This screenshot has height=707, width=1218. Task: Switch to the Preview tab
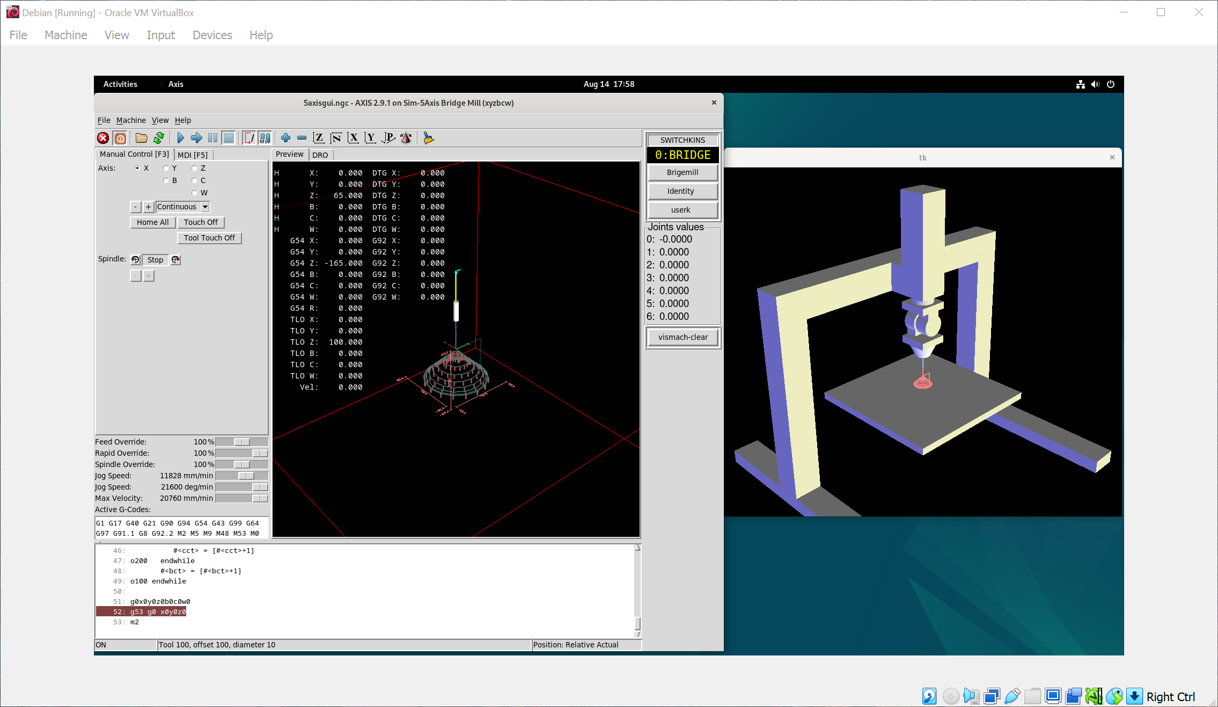[290, 154]
